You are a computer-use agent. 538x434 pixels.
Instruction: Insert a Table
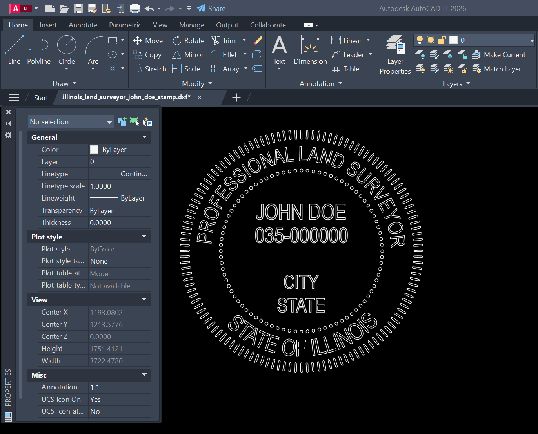coord(345,69)
